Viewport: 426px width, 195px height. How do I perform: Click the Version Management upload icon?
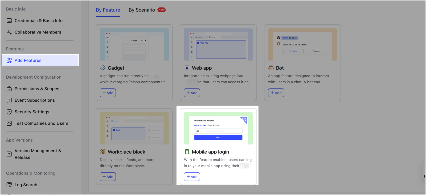coord(9,154)
